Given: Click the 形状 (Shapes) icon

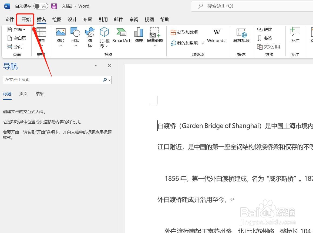Looking at the screenshot, I should click(75, 32).
